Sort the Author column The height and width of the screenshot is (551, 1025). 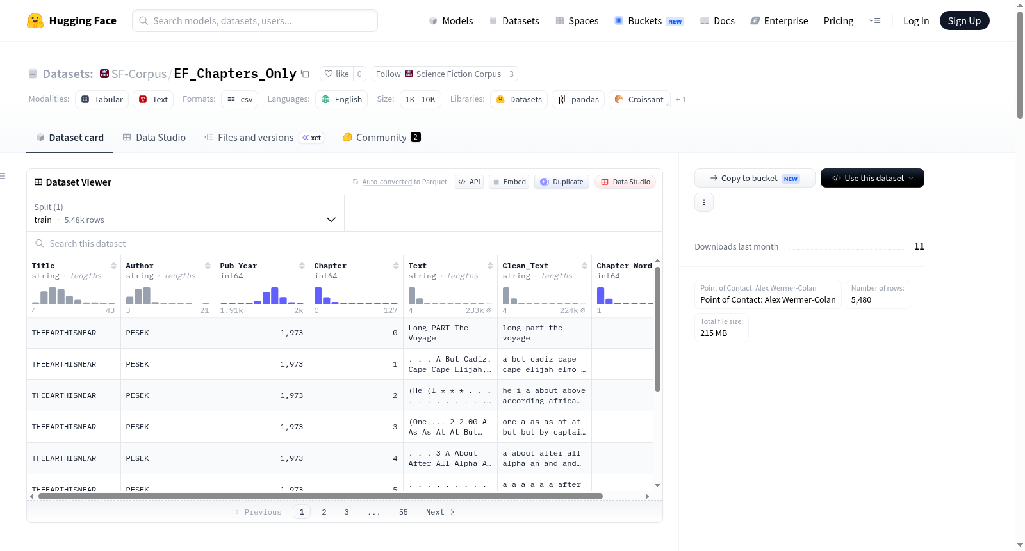pyautogui.click(x=208, y=266)
